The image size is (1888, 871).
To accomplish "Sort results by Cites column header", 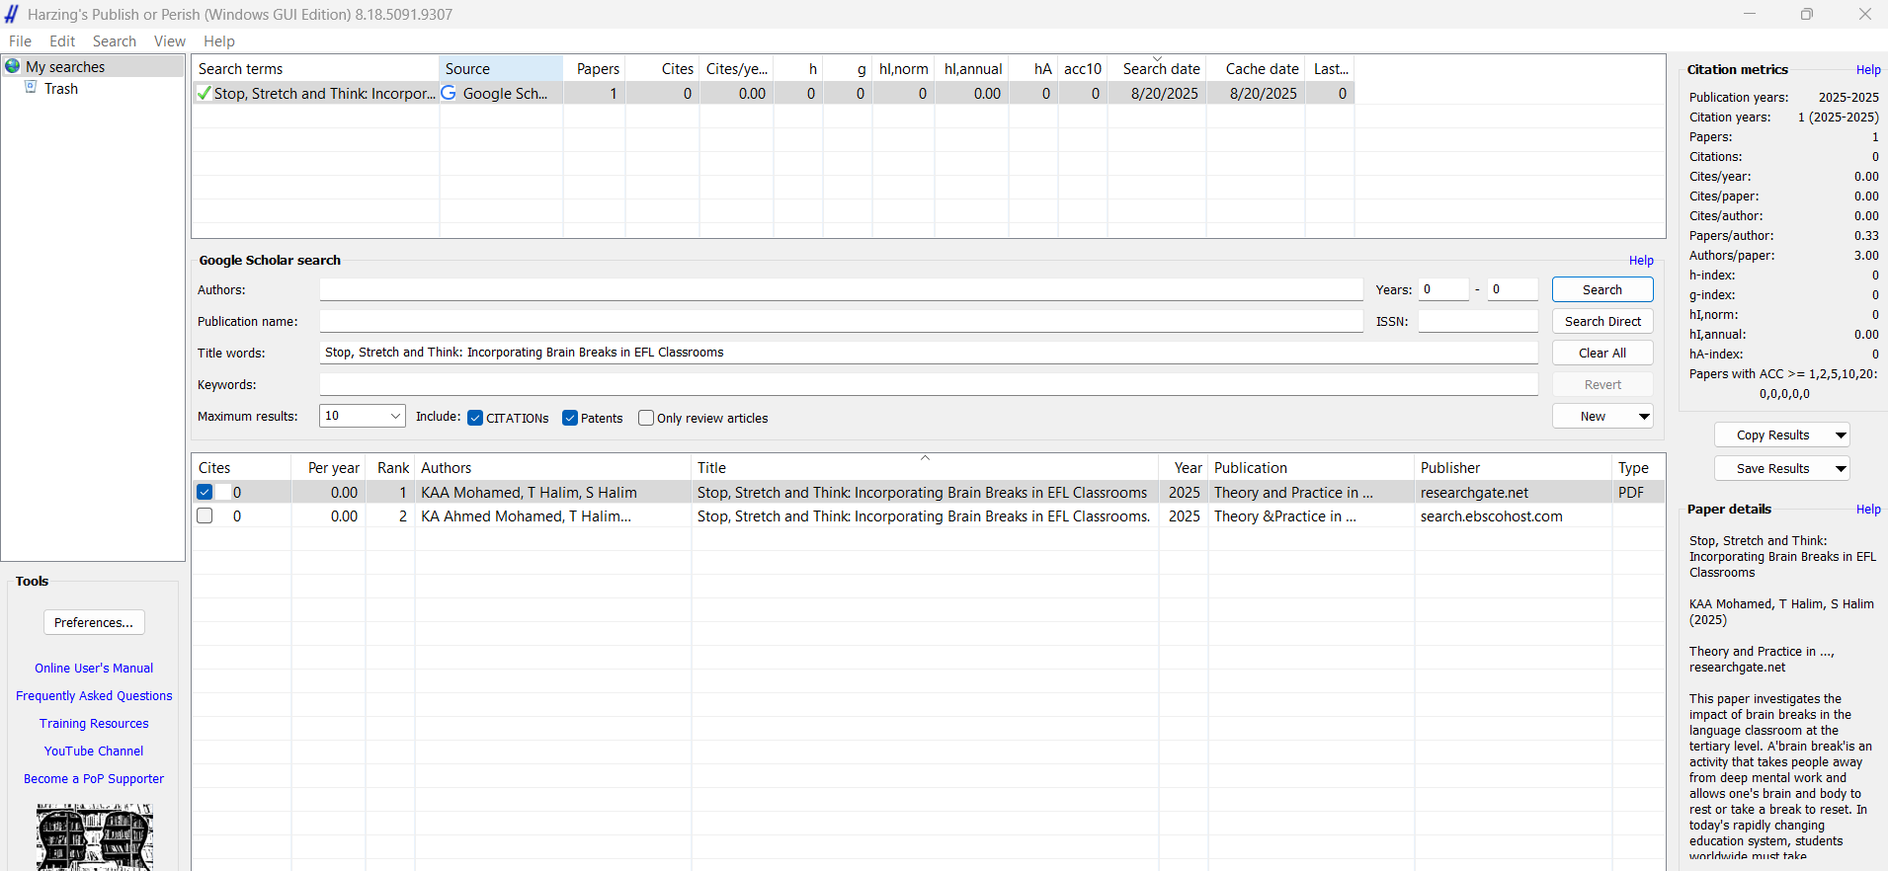I will point(241,467).
